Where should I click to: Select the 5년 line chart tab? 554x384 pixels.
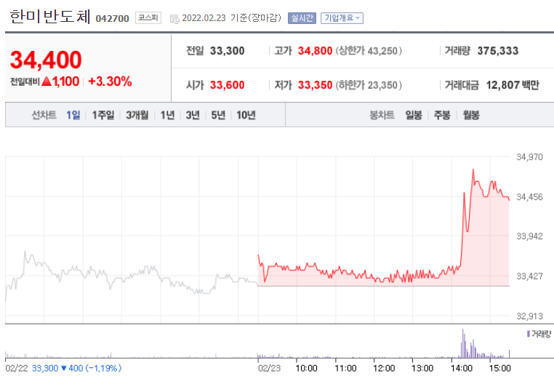coord(218,115)
